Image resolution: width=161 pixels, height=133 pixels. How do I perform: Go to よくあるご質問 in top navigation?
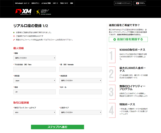(x=46, y=3)
